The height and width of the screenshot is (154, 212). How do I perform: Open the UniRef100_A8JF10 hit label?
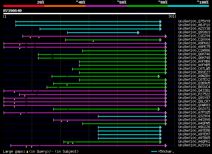(194, 25)
